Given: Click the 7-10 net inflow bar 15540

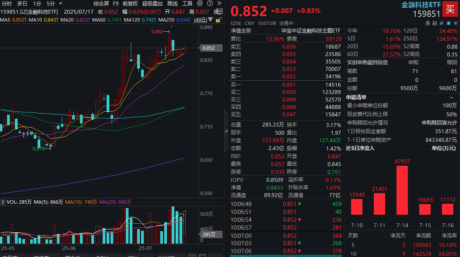Looking at the screenshot, I should [x=357, y=207].
